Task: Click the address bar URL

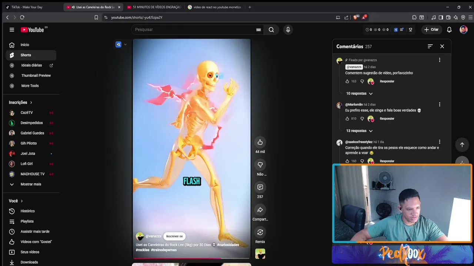Action: coord(137,17)
